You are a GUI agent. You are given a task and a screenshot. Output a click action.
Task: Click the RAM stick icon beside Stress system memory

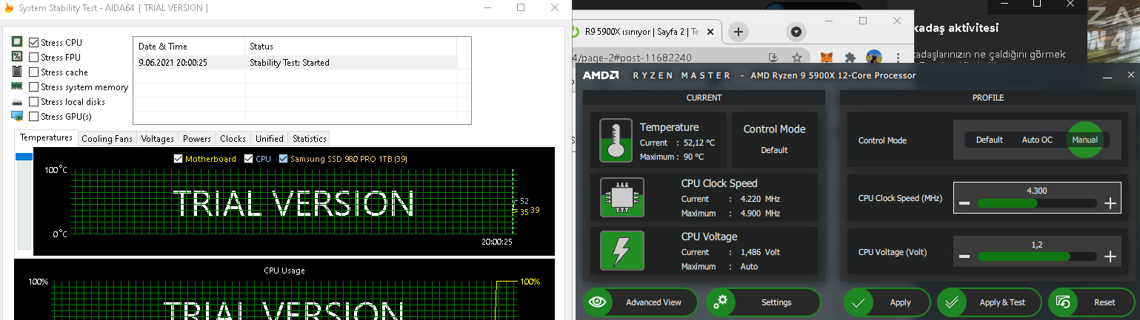click(x=17, y=86)
